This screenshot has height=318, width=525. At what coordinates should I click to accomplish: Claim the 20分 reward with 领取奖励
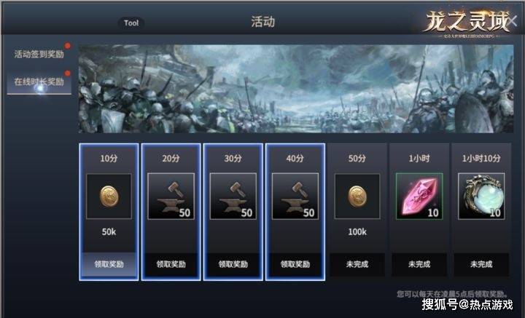click(171, 264)
